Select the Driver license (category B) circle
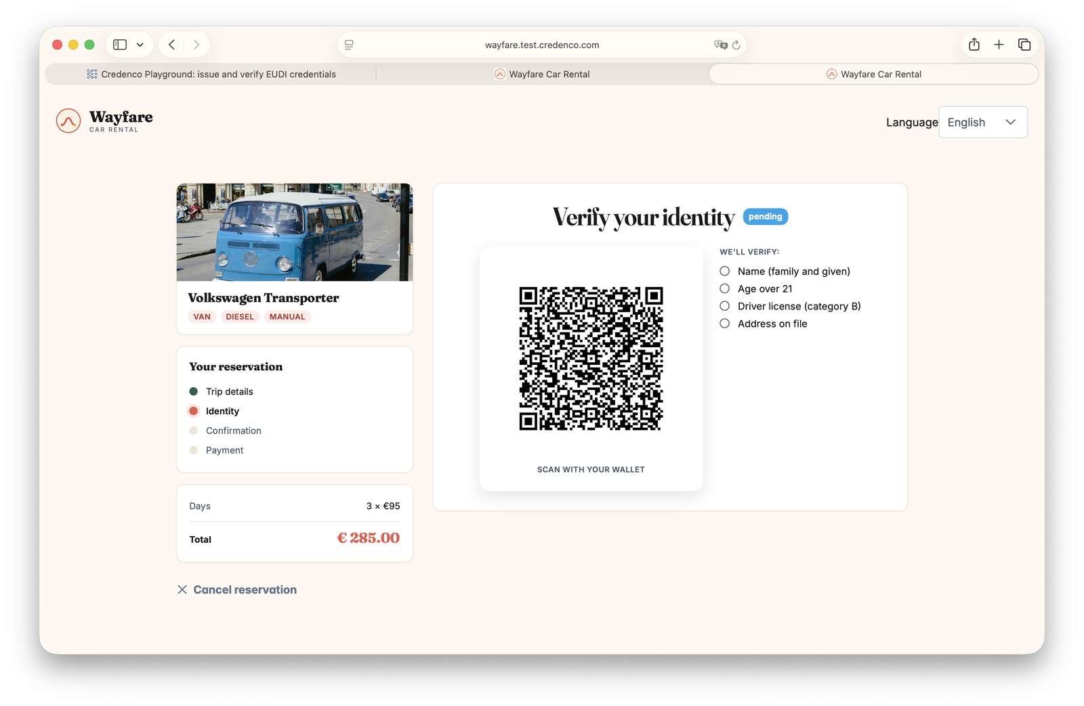1084x706 pixels. (x=725, y=306)
